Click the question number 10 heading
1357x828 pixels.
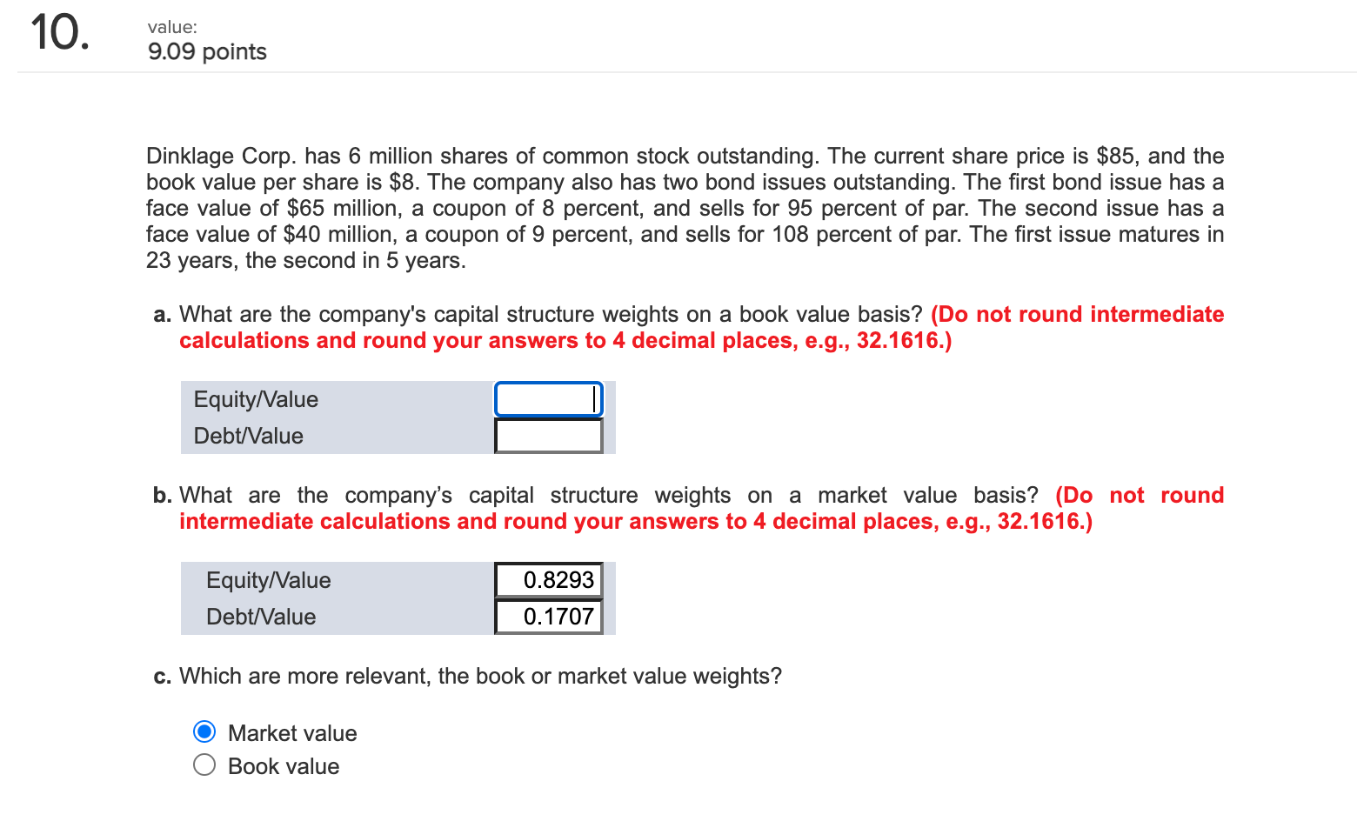pos(59,33)
